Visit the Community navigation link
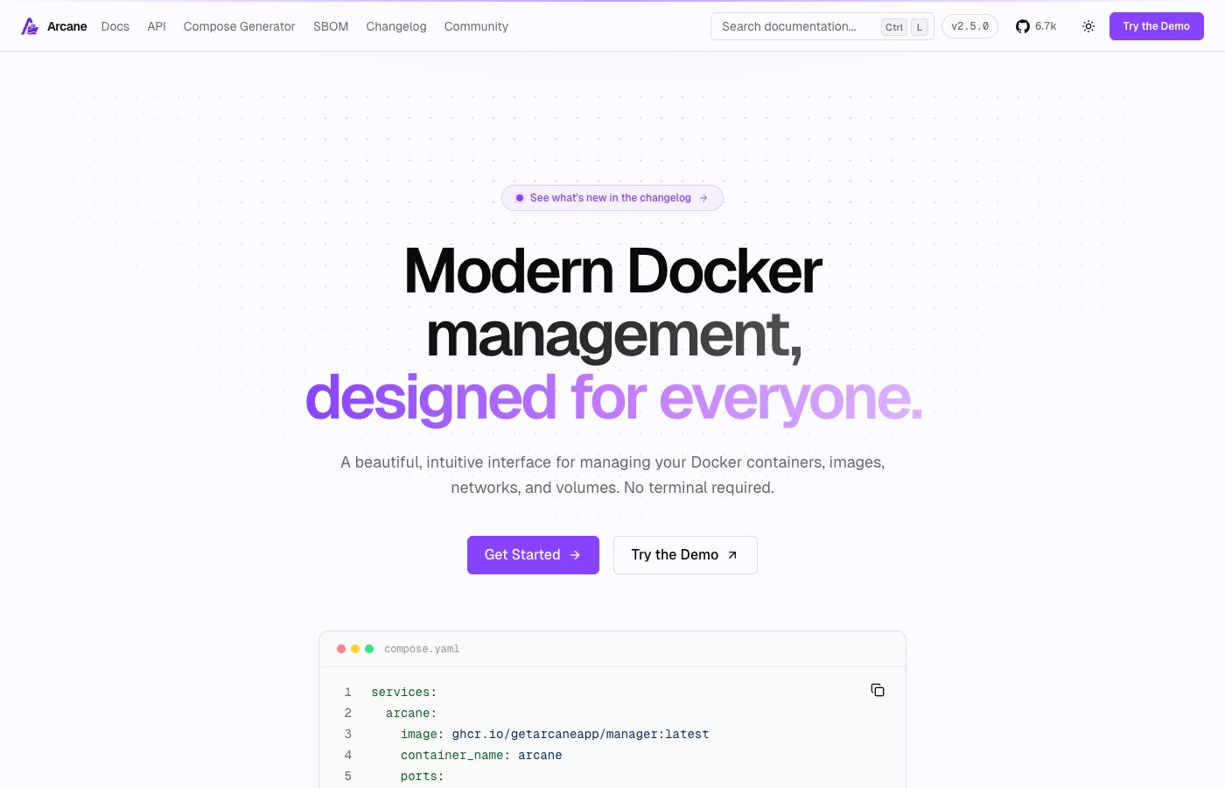1225x788 pixels. click(476, 26)
